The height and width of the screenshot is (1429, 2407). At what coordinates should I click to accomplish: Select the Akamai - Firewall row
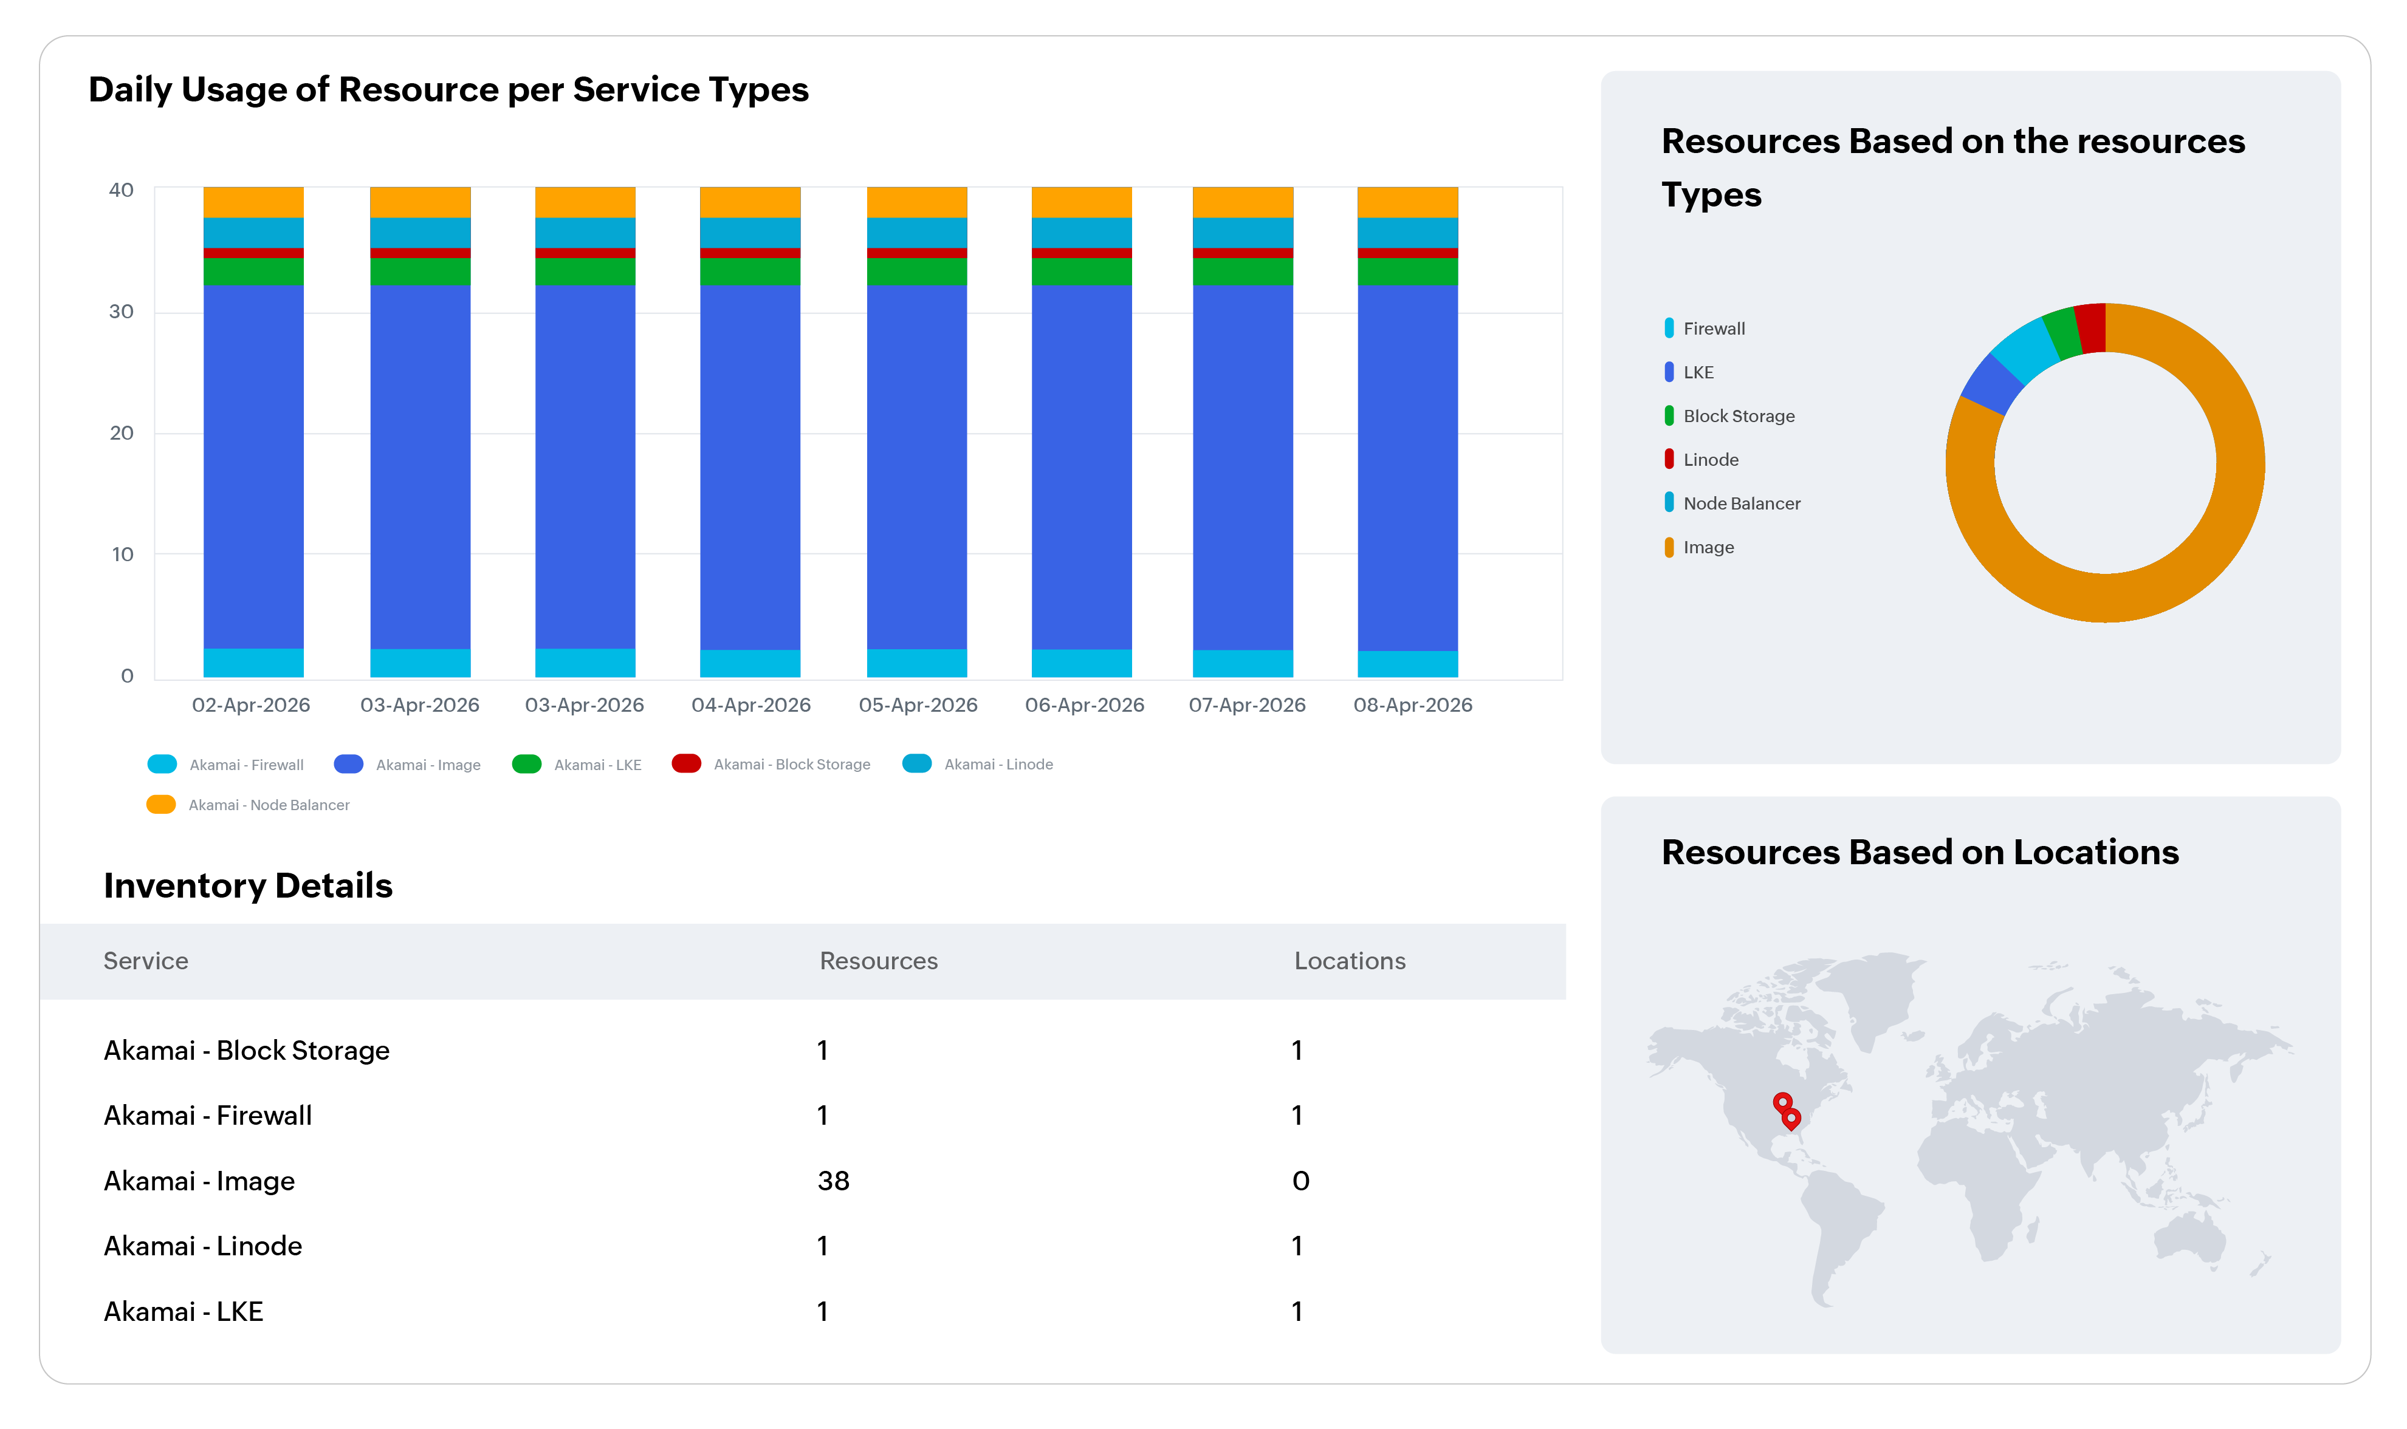point(803,1115)
